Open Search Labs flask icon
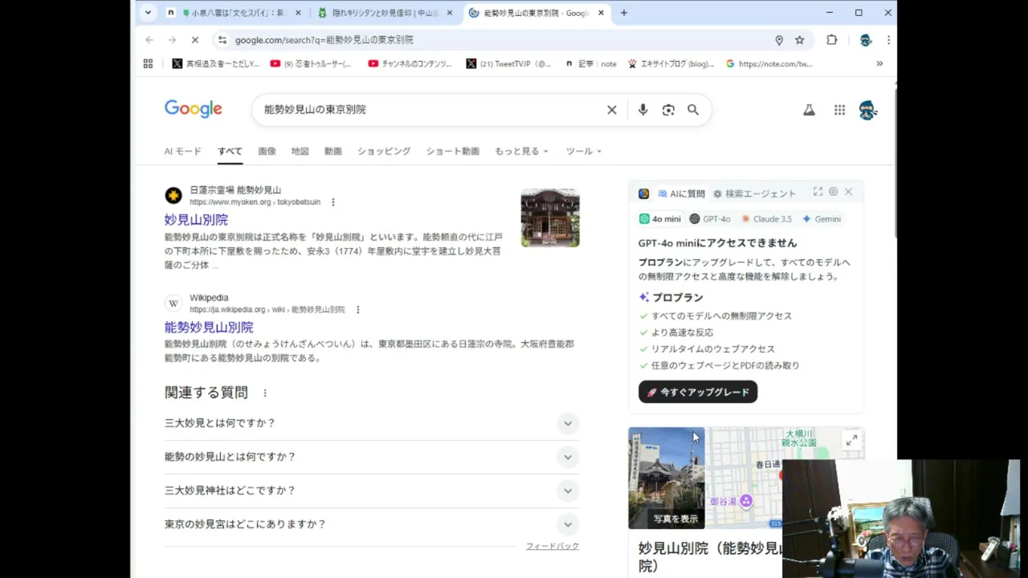The width and height of the screenshot is (1028, 578). pyautogui.click(x=810, y=110)
